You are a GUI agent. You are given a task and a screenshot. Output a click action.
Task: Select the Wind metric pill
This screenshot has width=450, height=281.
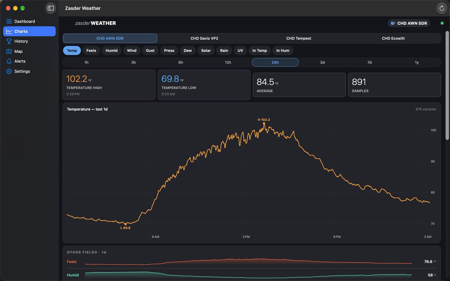pyautogui.click(x=132, y=51)
